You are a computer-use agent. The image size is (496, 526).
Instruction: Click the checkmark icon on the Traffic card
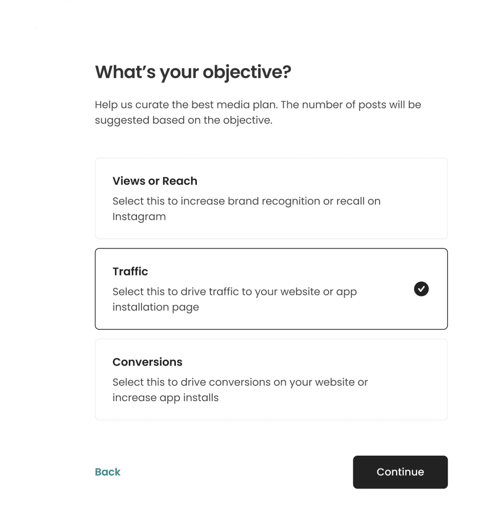coord(421,289)
